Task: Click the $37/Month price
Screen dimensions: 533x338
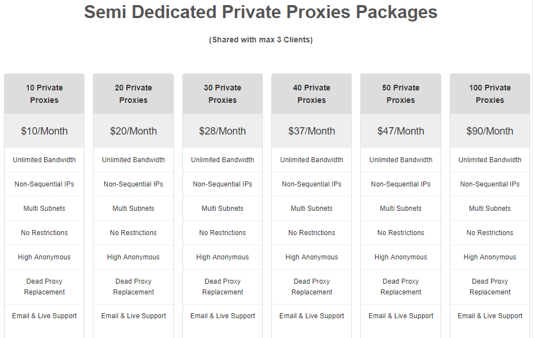Action: 312,131
